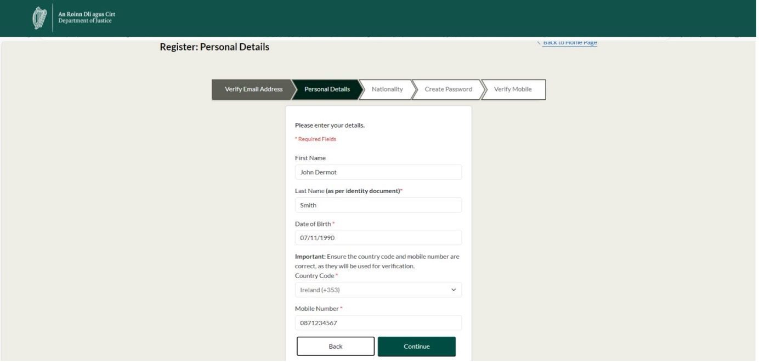
Task: Open the Back to Home Page link
Action: pos(570,42)
